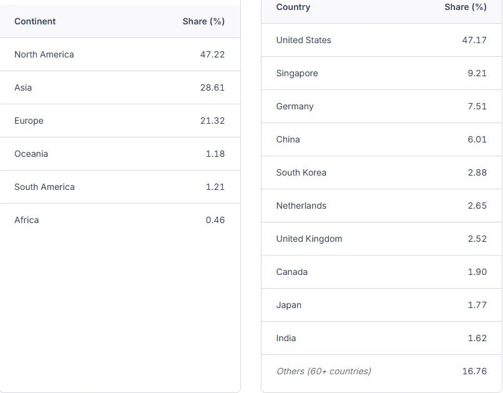
Task: Click the South America entry
Action: point(44,187)
